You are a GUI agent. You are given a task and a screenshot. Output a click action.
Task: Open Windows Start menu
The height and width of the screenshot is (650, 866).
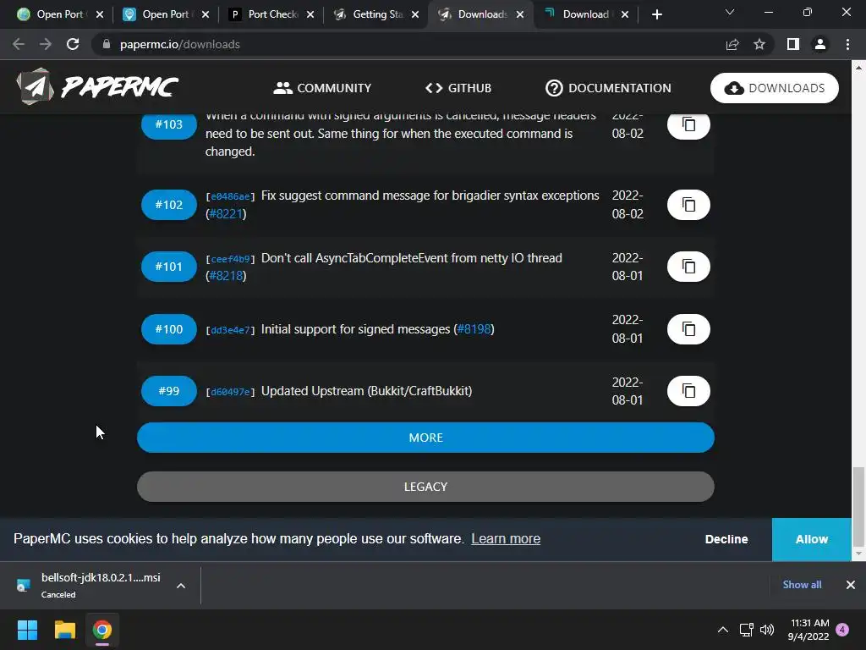(x=27, y=630)
